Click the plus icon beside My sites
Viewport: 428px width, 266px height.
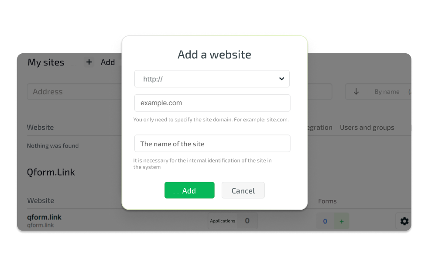click(x=89, y=62)
